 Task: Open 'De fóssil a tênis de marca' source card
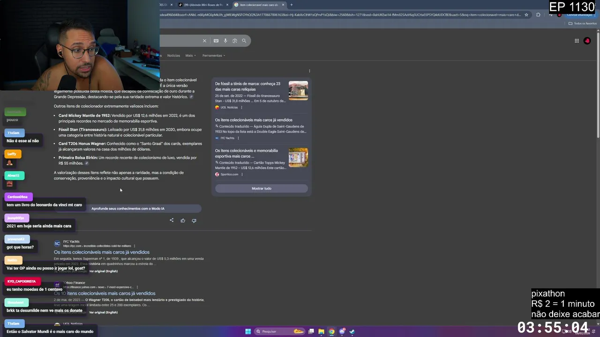[247, 87]
